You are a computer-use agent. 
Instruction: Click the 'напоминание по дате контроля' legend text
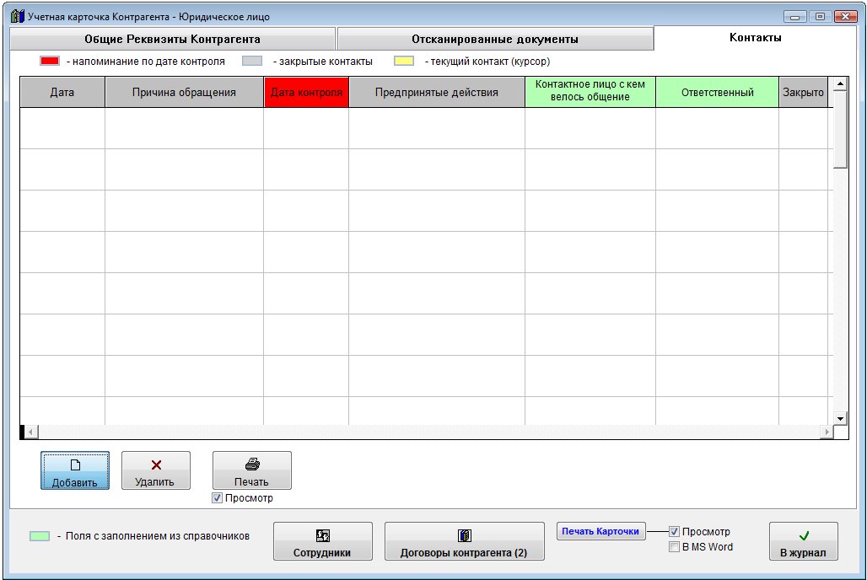[x=148, y=62]
